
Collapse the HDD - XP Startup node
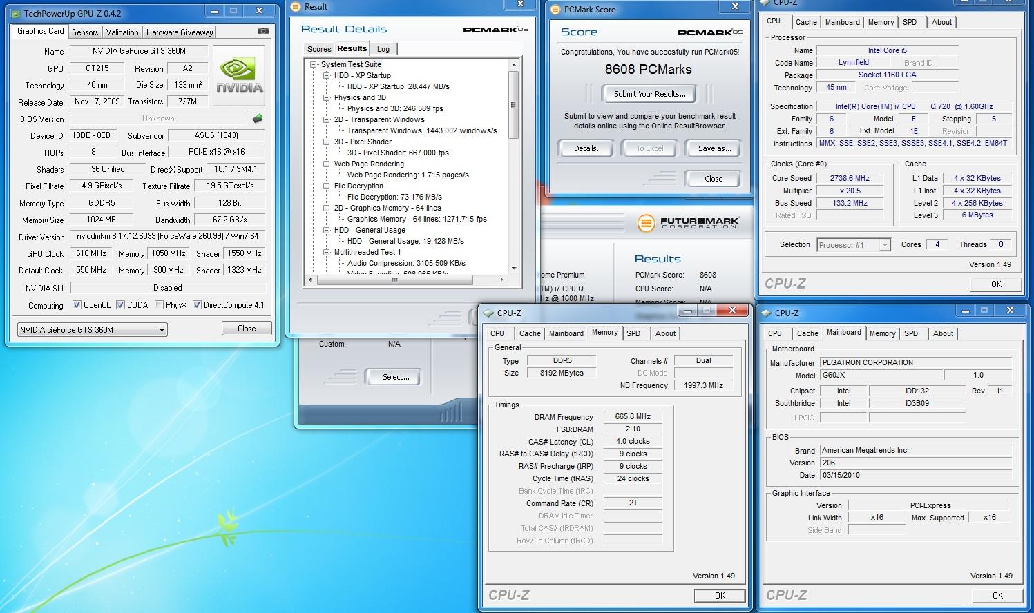coord(327,75)
